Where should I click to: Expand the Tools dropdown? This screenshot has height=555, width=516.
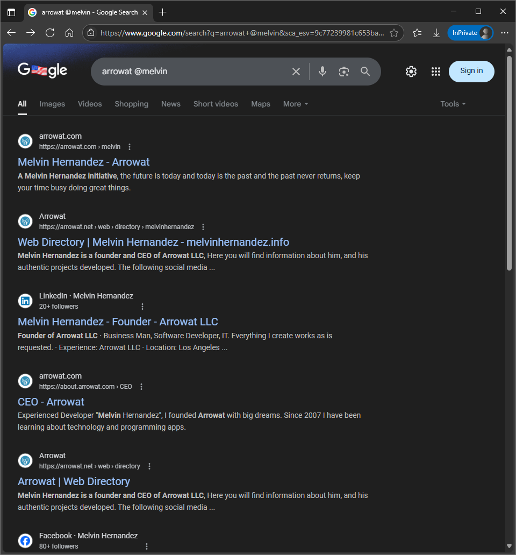tap(453, 104)
